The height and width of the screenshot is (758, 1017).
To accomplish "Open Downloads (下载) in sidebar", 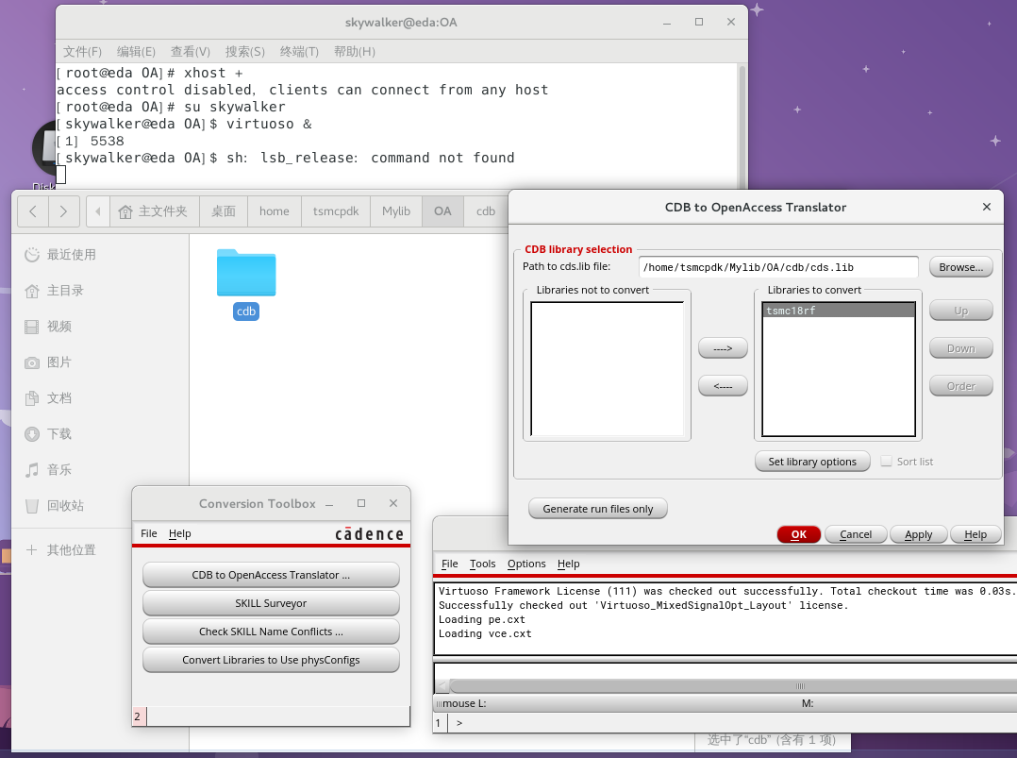I will (x=47, y=433).
